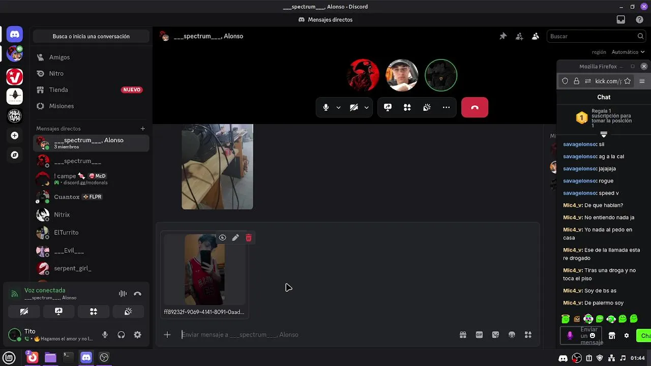The image size is (651, 366).
Task: Share screen button in voice connected panel
Action: click(58, 312)
